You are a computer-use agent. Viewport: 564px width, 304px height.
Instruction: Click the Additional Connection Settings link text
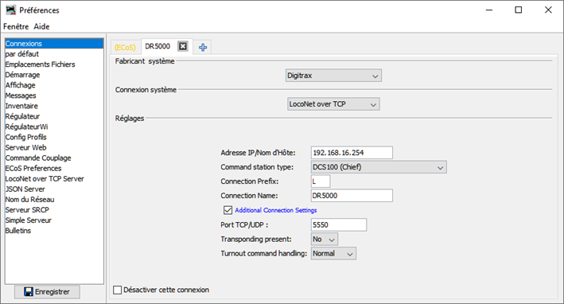click(x=276, y=210)
